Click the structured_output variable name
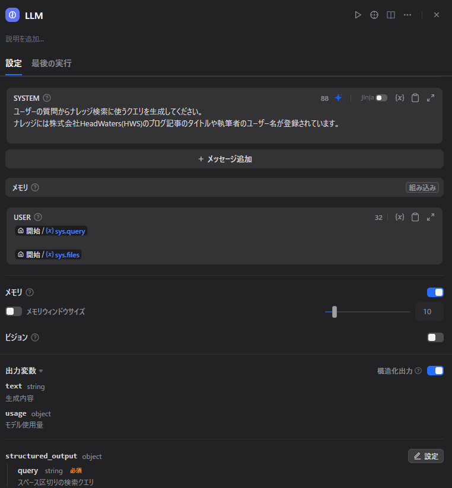 (42, 456)
